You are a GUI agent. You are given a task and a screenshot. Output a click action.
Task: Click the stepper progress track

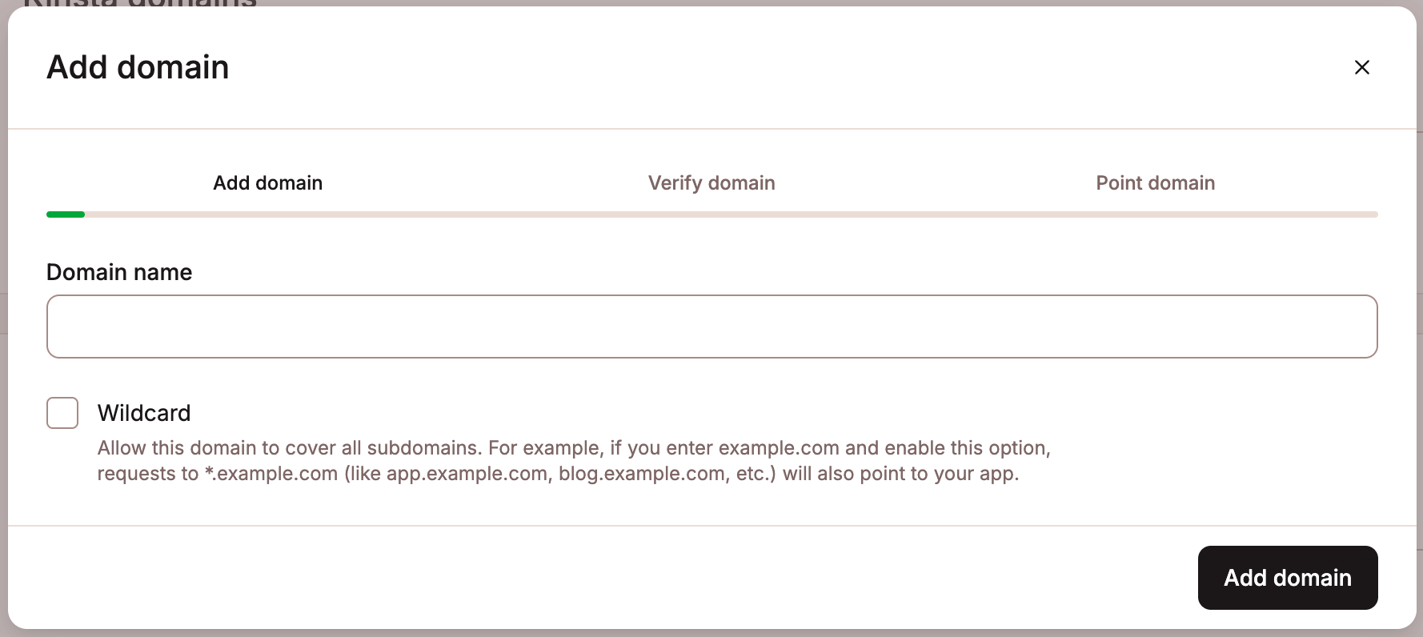[x=640, y=214]
